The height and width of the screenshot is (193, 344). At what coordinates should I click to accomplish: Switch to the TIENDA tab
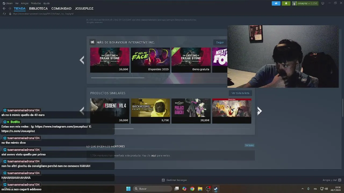click(x=20, y=9)
